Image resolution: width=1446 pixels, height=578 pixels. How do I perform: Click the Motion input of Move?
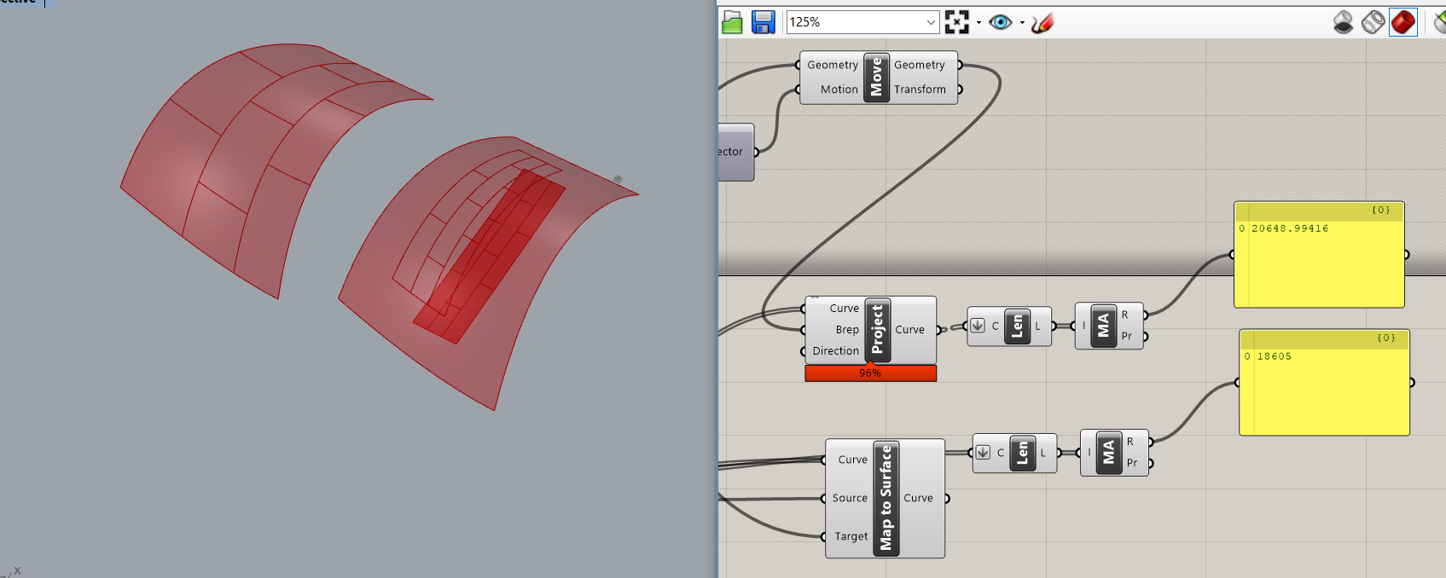point(839,89)
